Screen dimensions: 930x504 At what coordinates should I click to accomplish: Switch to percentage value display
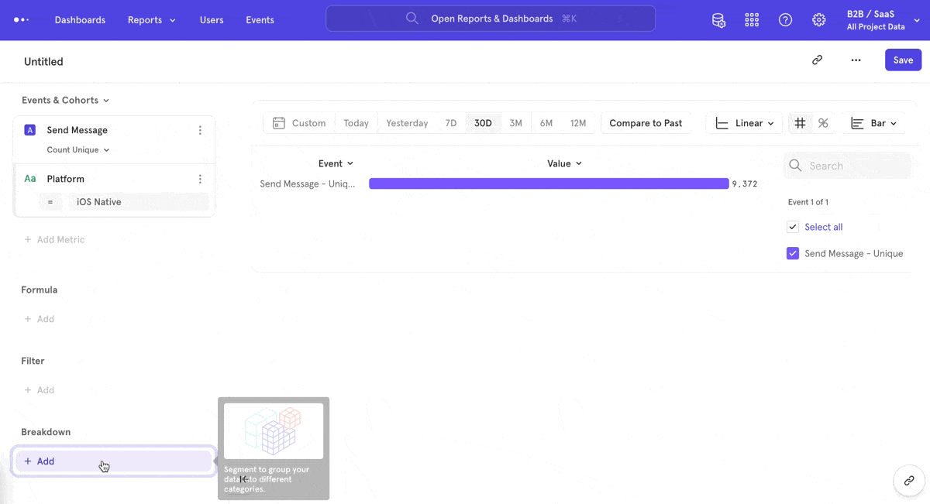[x=823, y=123]
